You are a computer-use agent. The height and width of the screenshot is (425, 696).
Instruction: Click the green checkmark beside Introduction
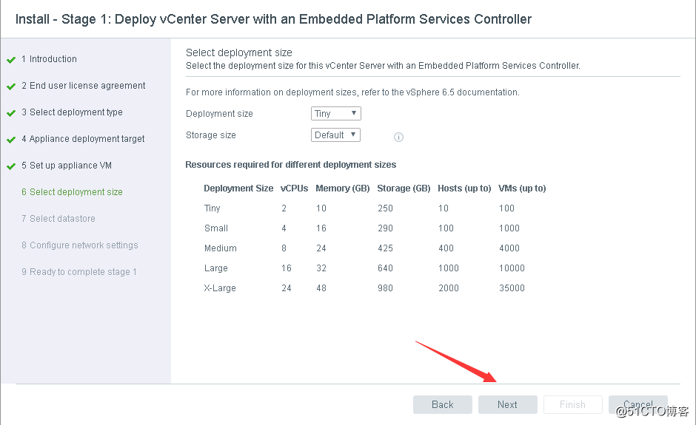[11, 60]
